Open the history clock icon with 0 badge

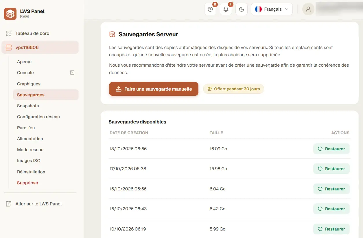pyautogui.click(x=210, y=9)
